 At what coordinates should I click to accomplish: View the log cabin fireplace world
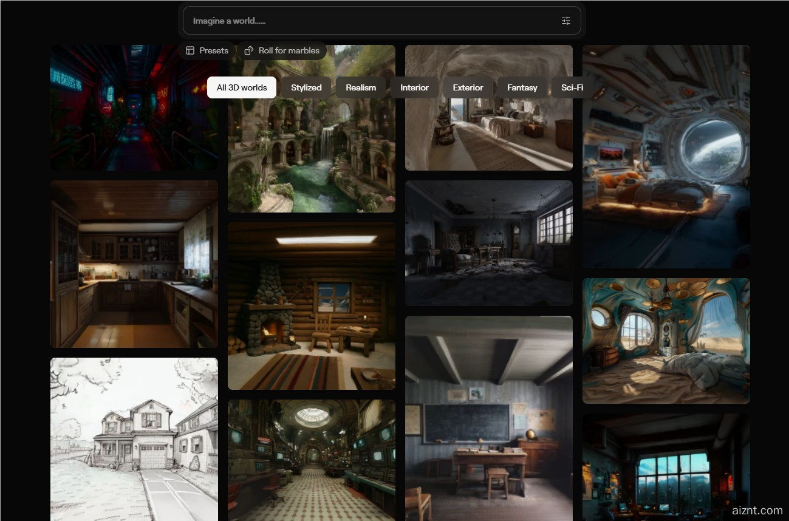311,305
